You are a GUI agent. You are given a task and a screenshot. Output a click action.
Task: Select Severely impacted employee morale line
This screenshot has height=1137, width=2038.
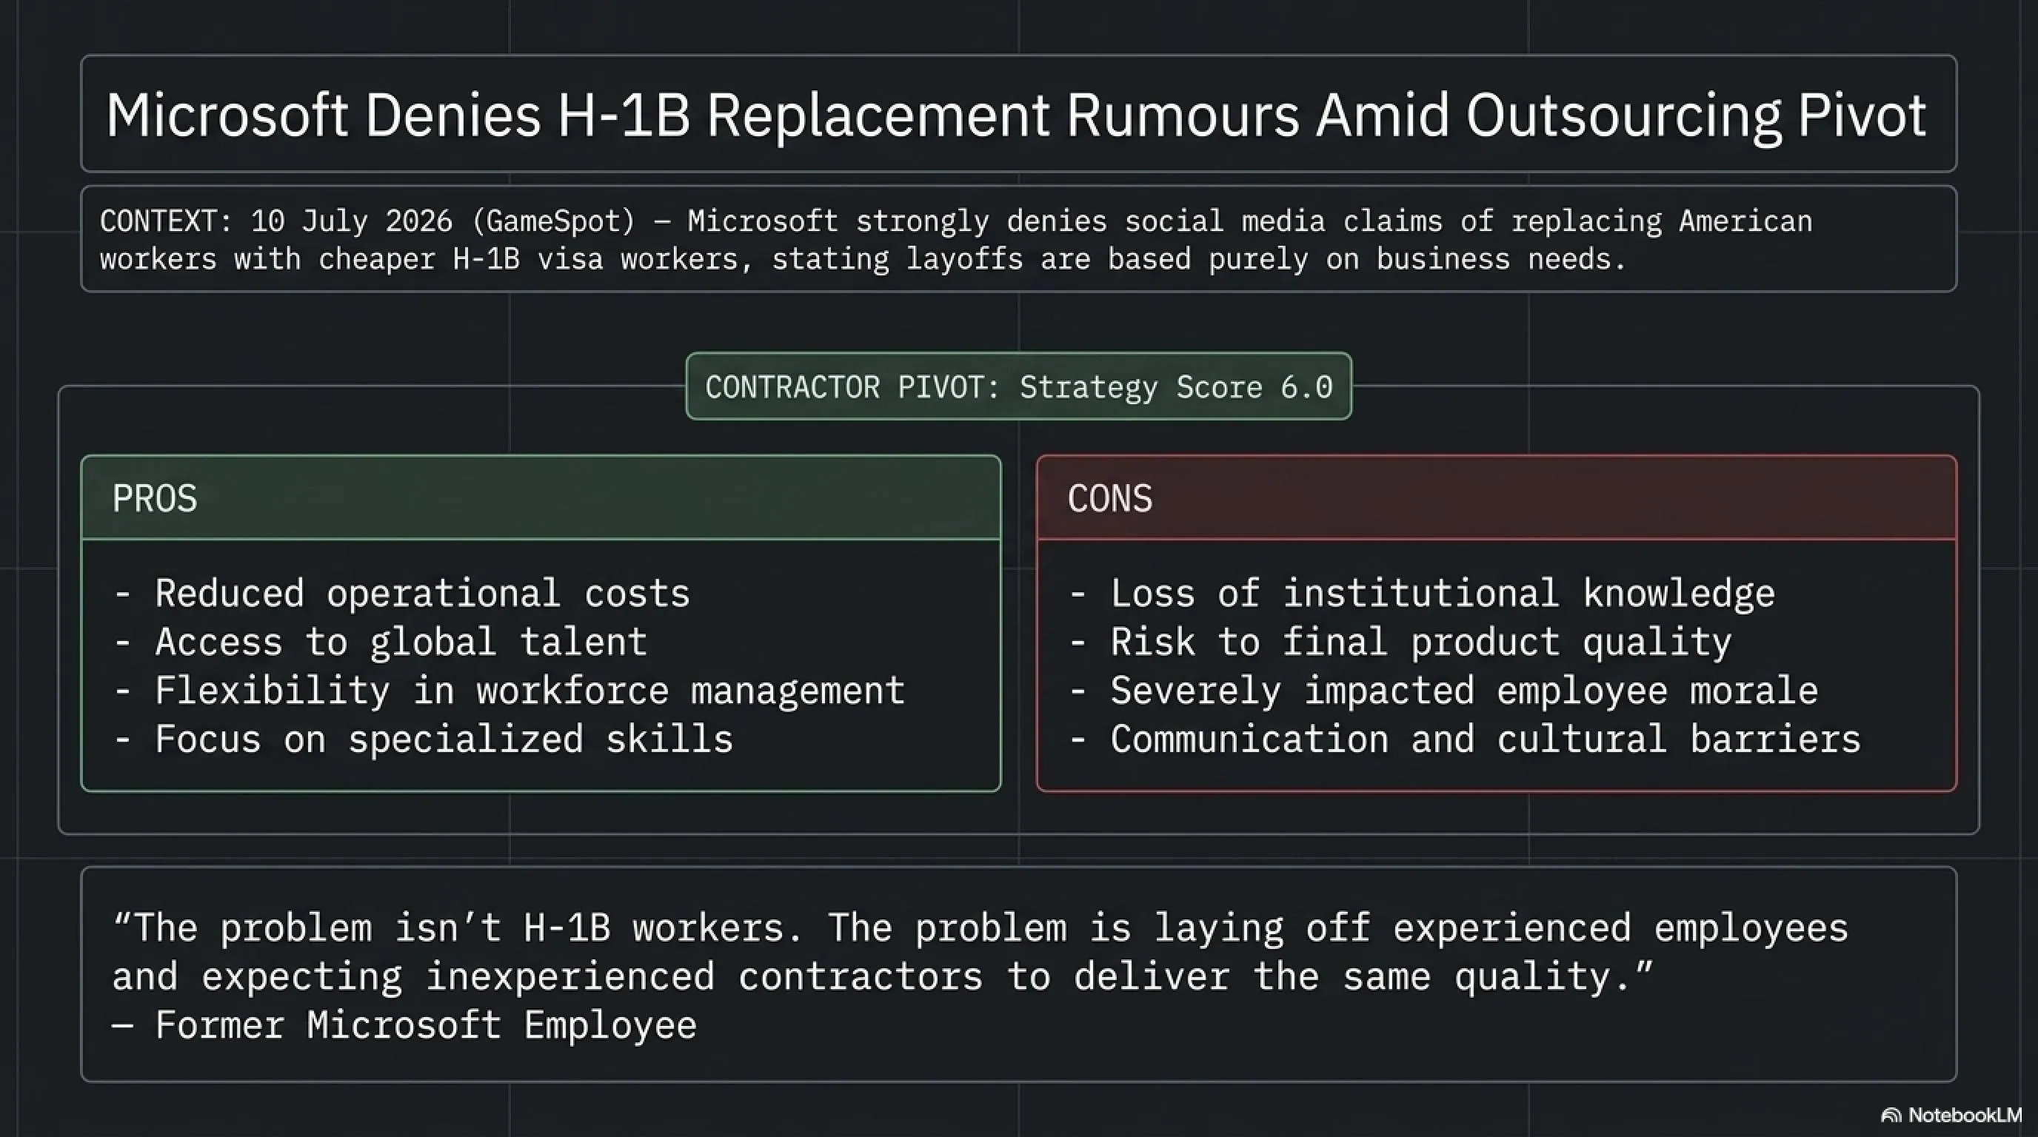click(1443, 691)
